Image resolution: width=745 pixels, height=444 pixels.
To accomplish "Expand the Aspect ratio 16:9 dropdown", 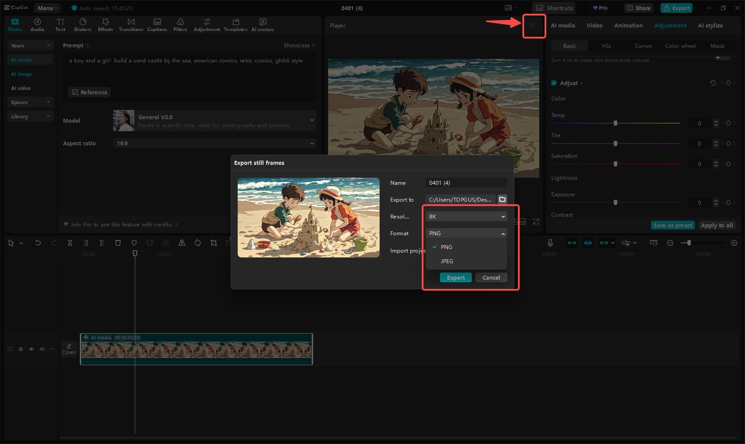I will click(x=215, y=144).
